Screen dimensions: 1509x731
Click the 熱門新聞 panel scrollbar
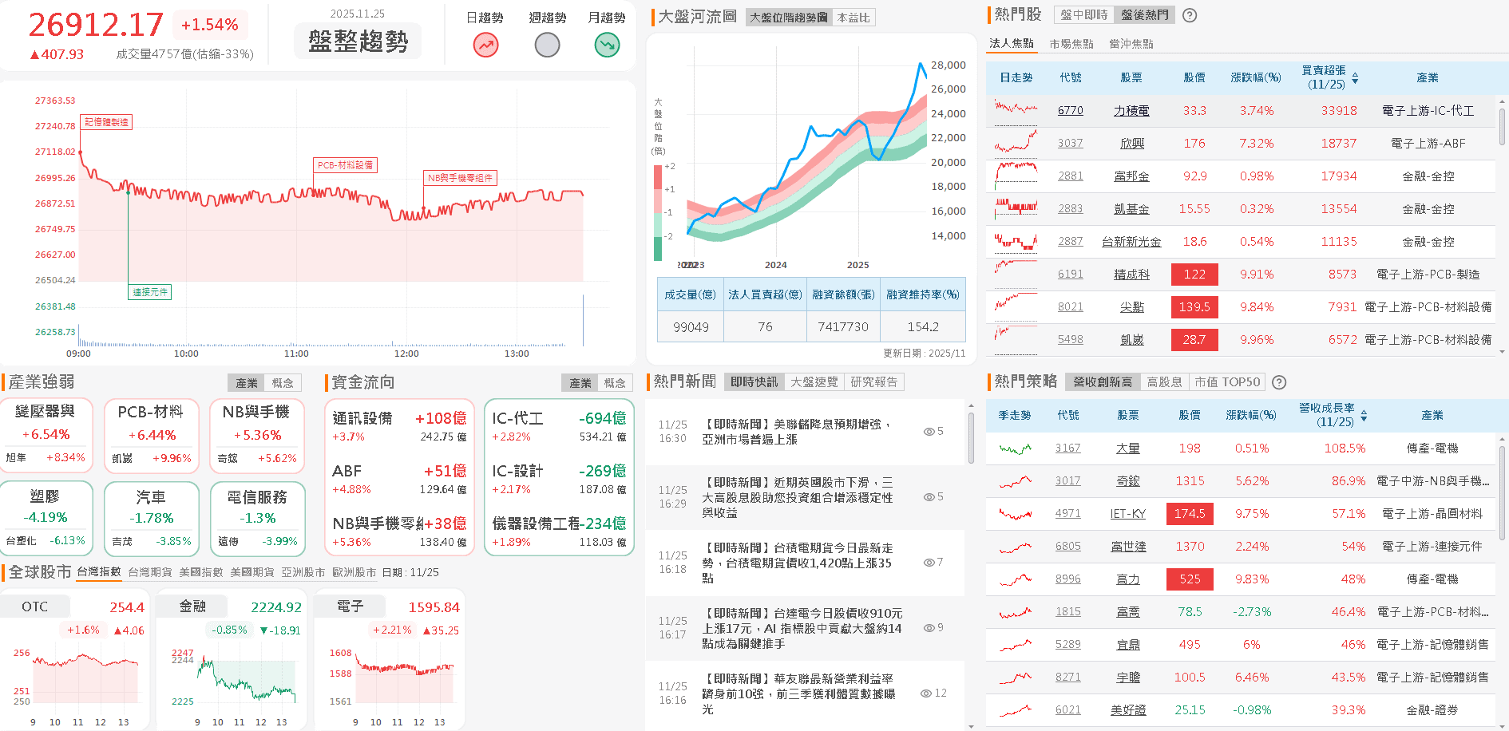[x=969, y=431]
